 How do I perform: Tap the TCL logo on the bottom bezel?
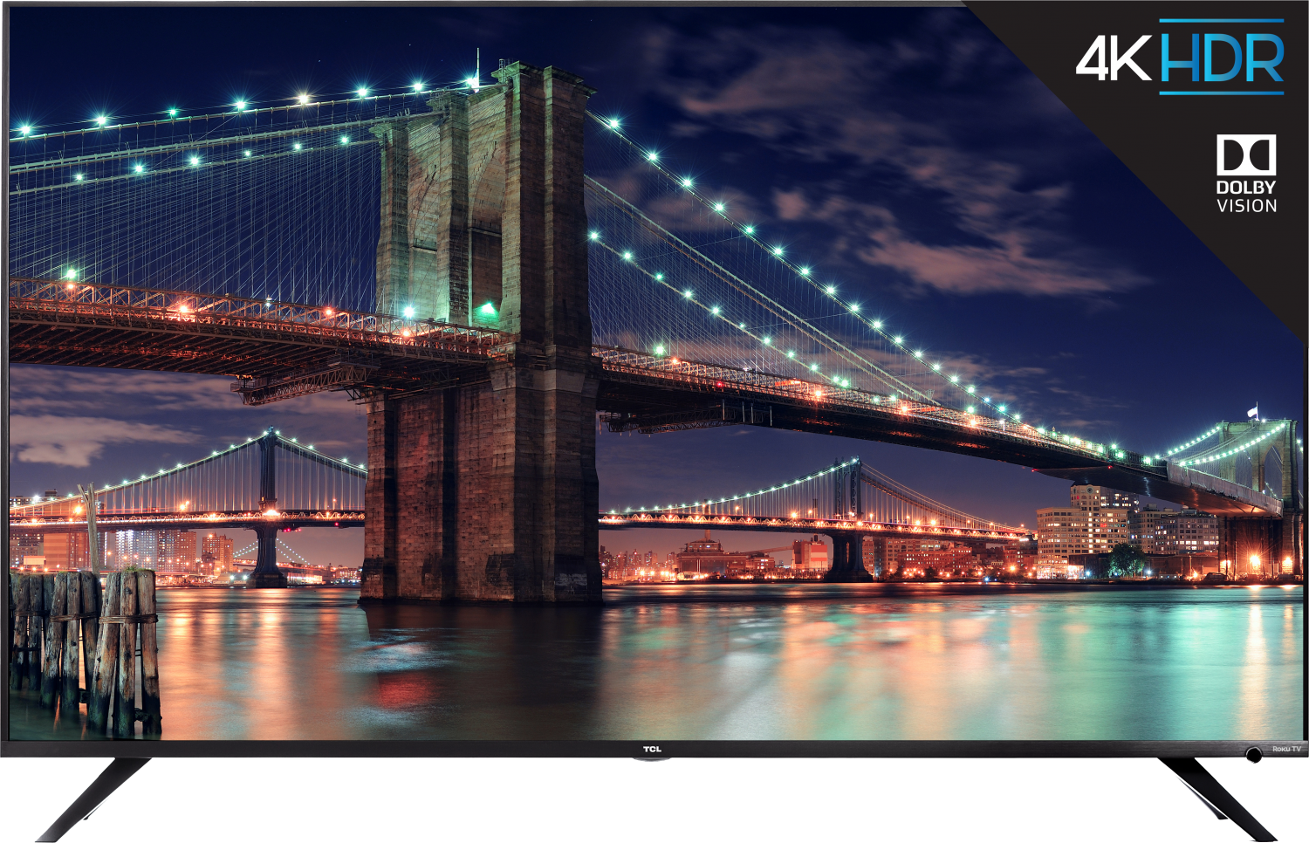pyautogui.click(x=652, y=749)
